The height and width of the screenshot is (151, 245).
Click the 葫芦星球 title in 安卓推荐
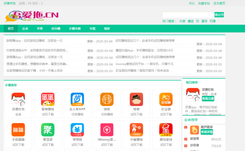(x=207, y=127)
